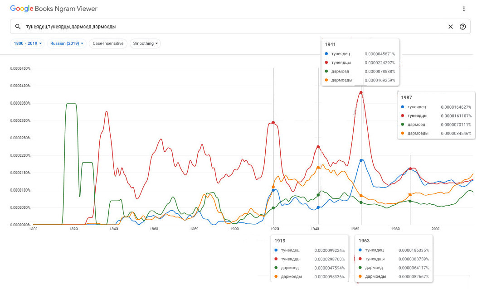Screen dimensions: 477x289
Task: Click the 1900 label on the x-axis
Action: (234, 229)
